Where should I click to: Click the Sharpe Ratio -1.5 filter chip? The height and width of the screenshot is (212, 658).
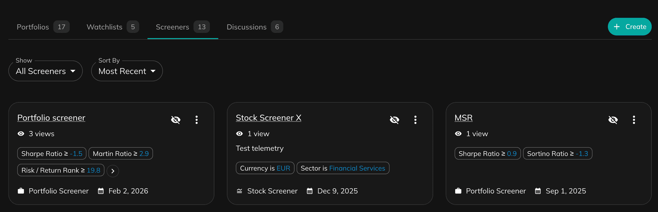(51, 153)
